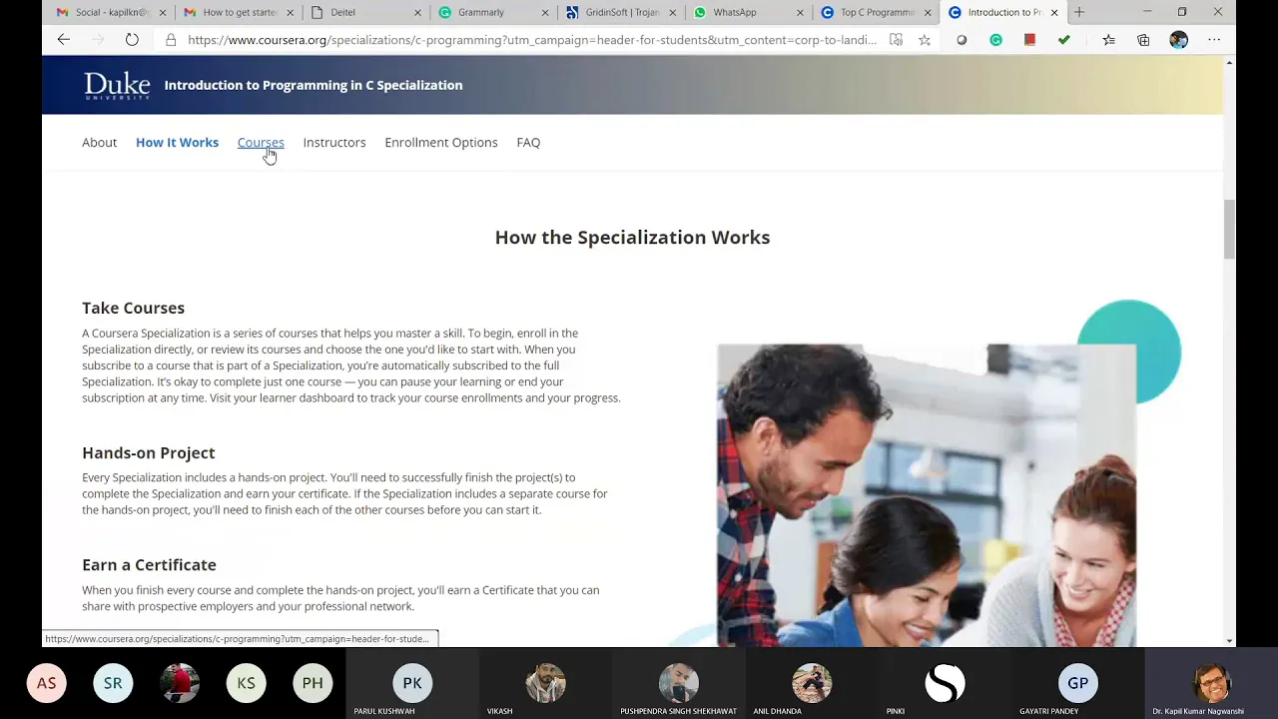Click How the Specialization Works heading
The width and height of the screenshot is (1278, 719).
632,237
